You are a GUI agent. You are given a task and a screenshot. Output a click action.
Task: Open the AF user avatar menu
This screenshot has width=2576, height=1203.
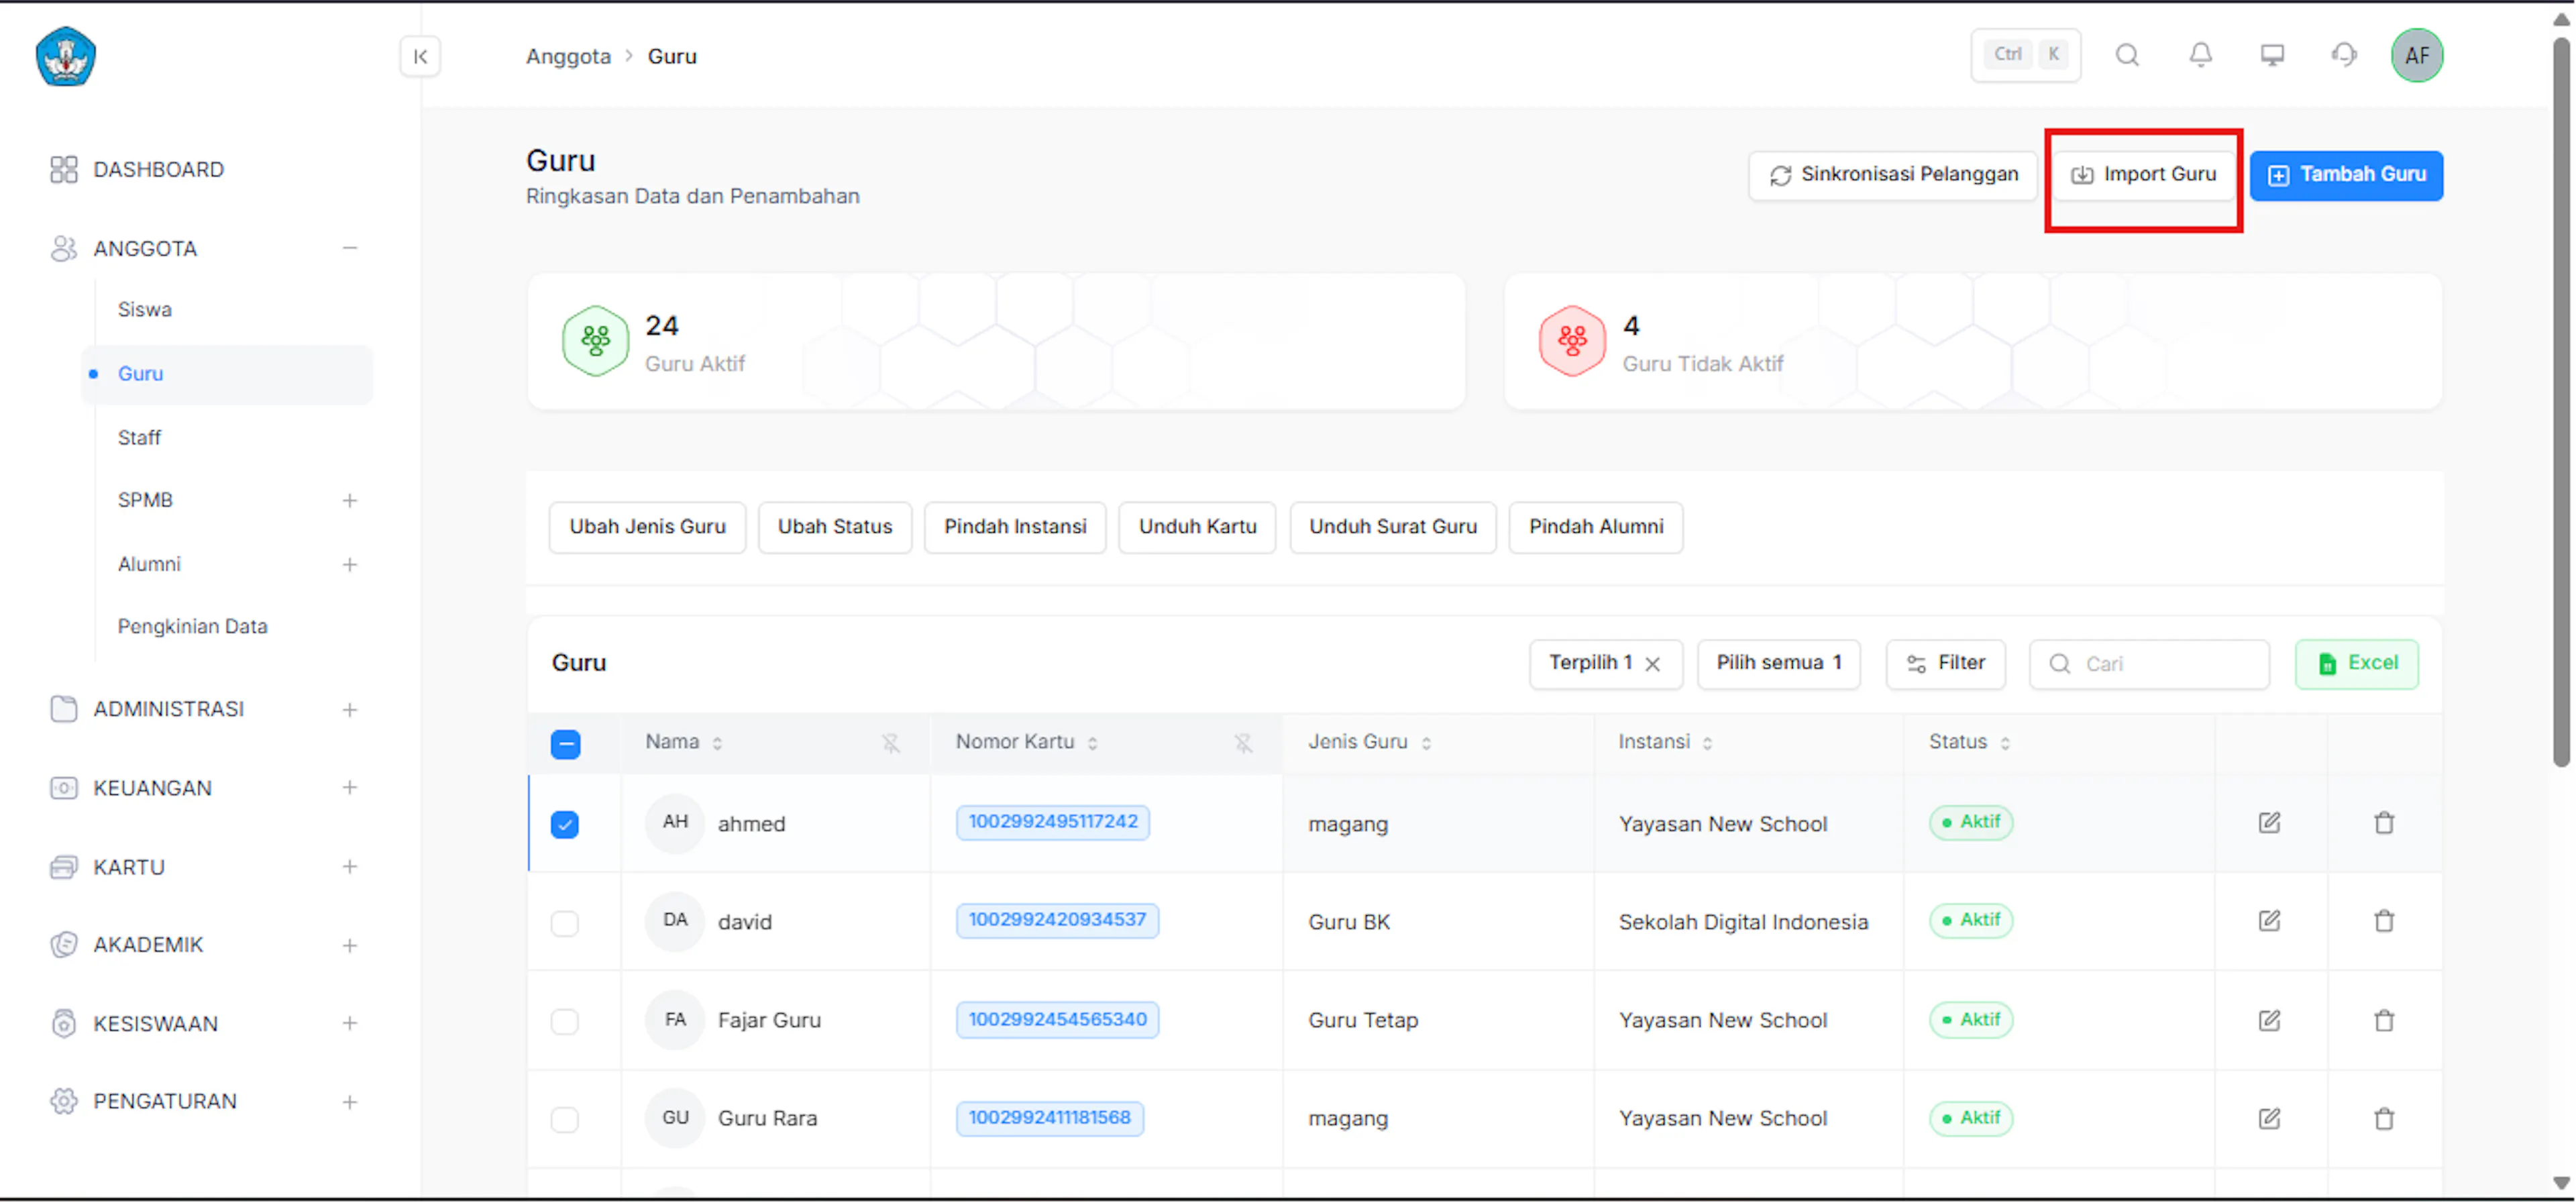[2417, 55]
